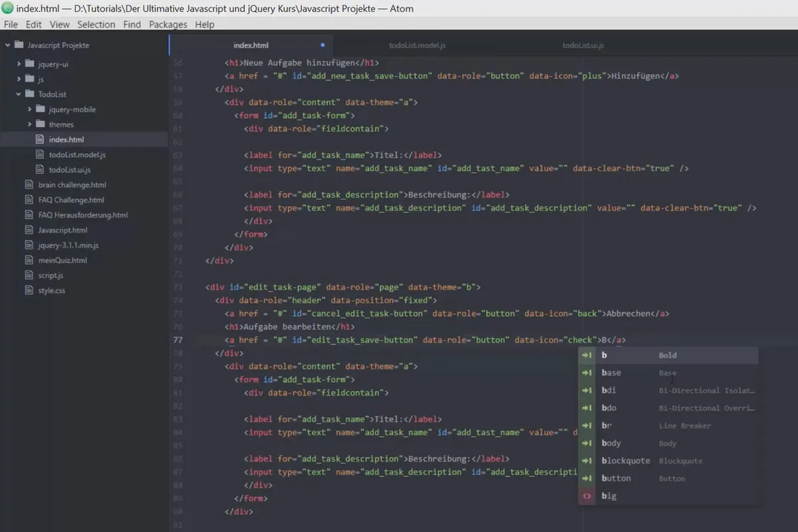
Task: Expand the themes folder
Action: coord(30,124)
